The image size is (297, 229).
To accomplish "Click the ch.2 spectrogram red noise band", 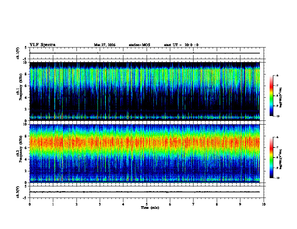I will 144,142.
